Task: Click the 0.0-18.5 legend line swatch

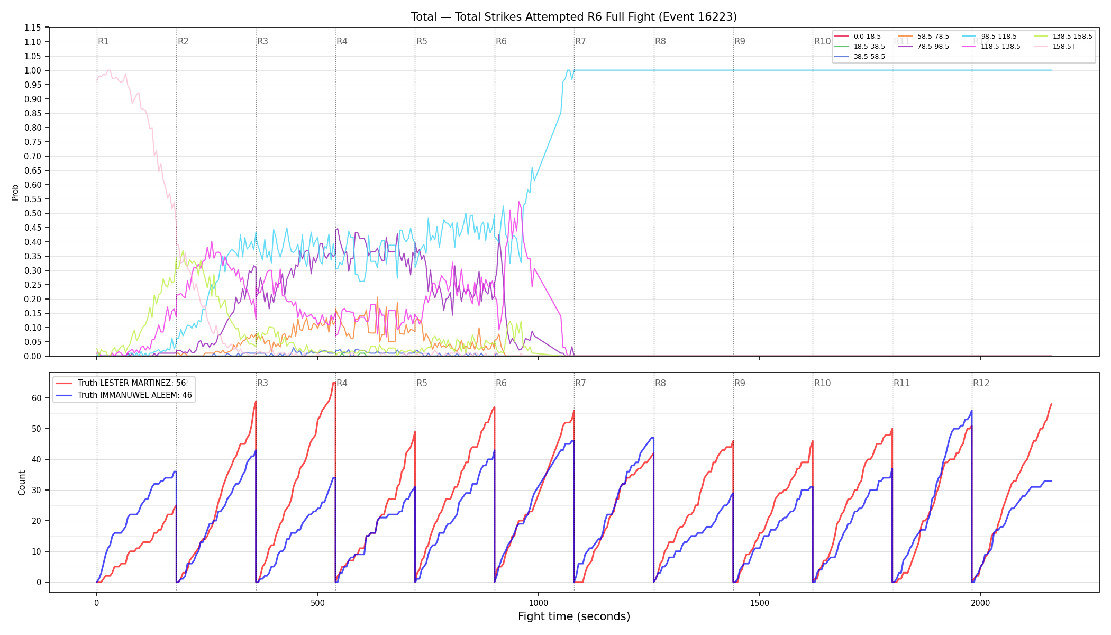Action: [842, 37]
